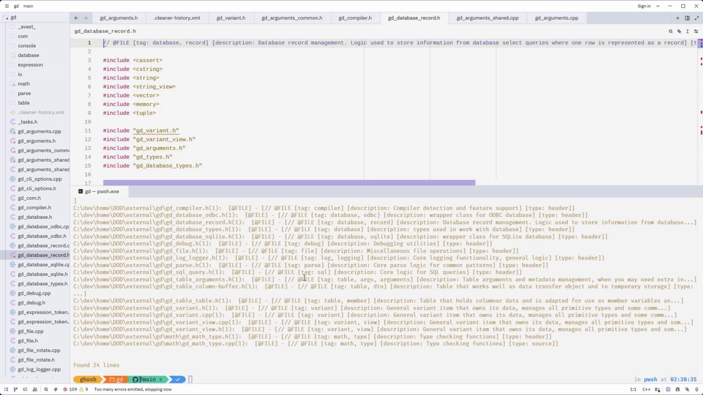Navigate forward with the right arrow
The image size is (703, 395).
point(85,18)
